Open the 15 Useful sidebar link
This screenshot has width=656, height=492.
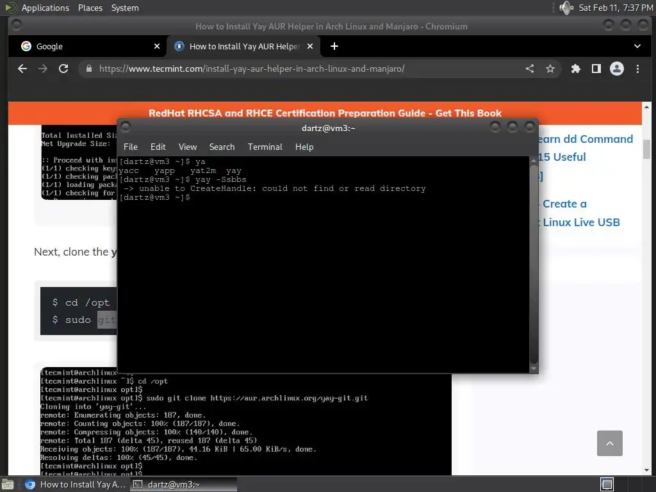coord(562,157)
